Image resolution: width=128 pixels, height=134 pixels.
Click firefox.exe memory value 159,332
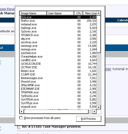[92, 21]
